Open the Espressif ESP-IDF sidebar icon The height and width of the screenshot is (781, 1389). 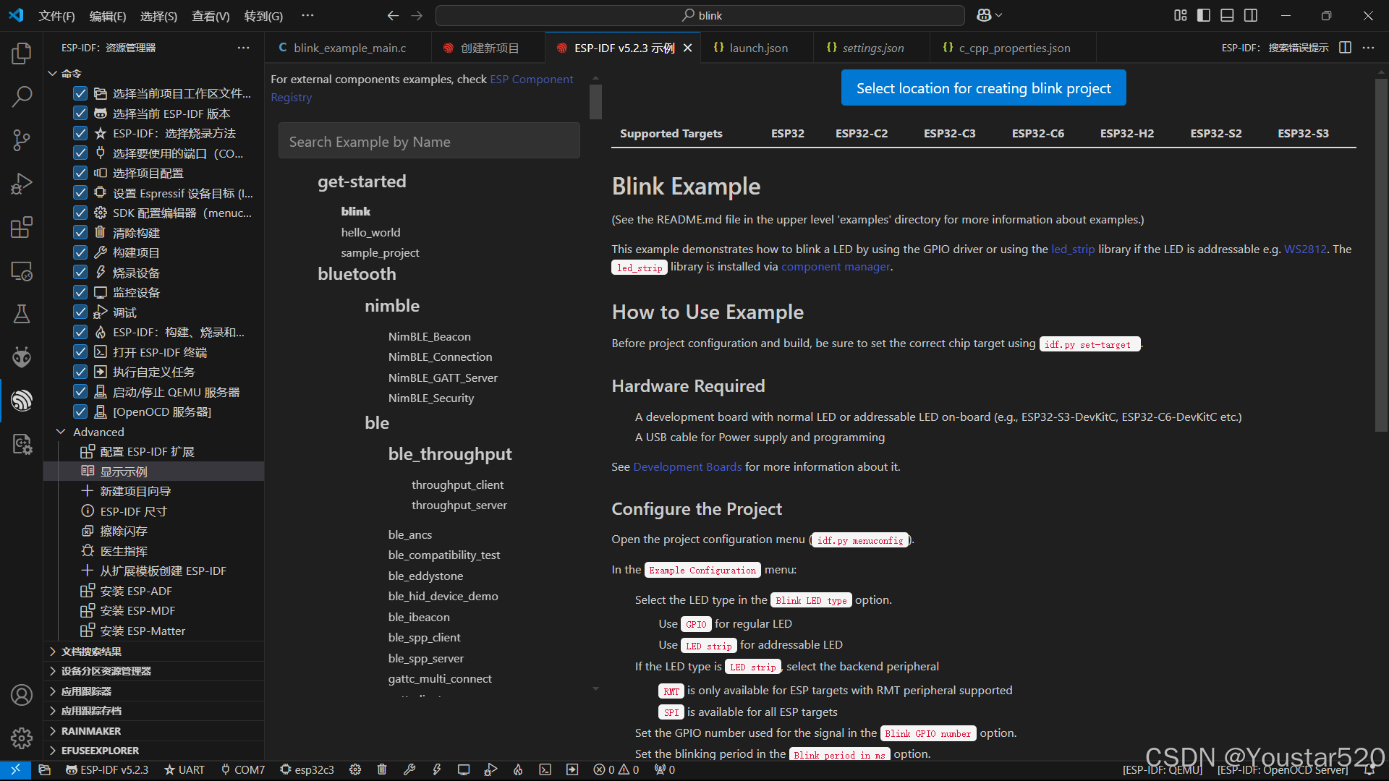22,401
